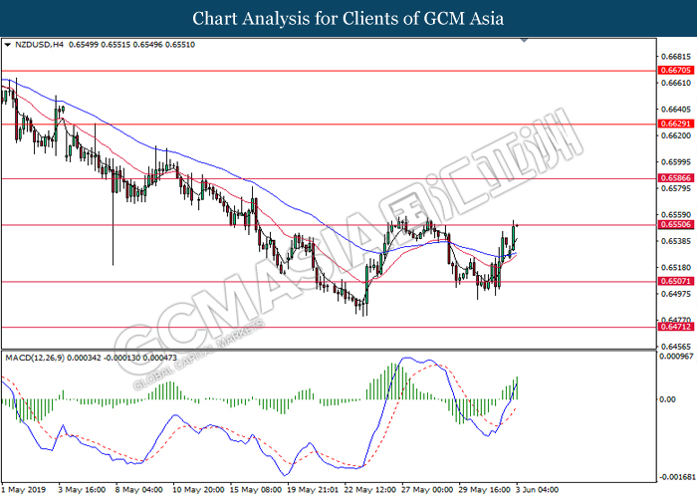Click the 0.66705 red price tag

point(674,71)
